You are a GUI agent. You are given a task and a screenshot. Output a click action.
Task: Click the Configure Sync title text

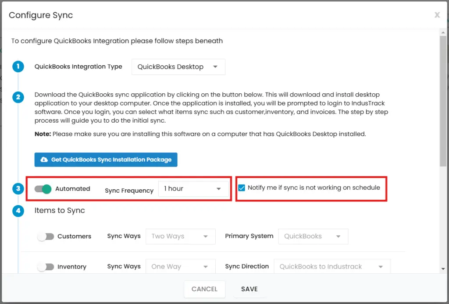pos(41,15)
